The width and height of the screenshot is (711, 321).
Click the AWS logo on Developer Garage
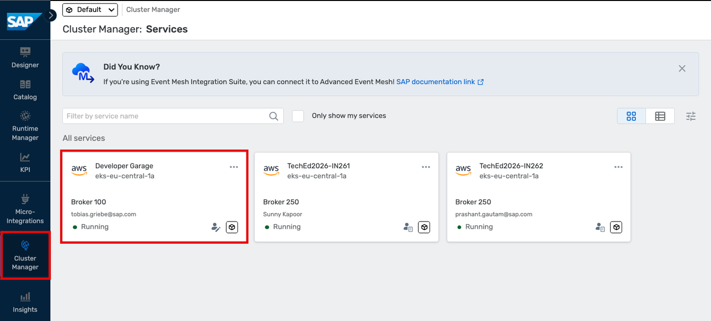coord(79,170)
